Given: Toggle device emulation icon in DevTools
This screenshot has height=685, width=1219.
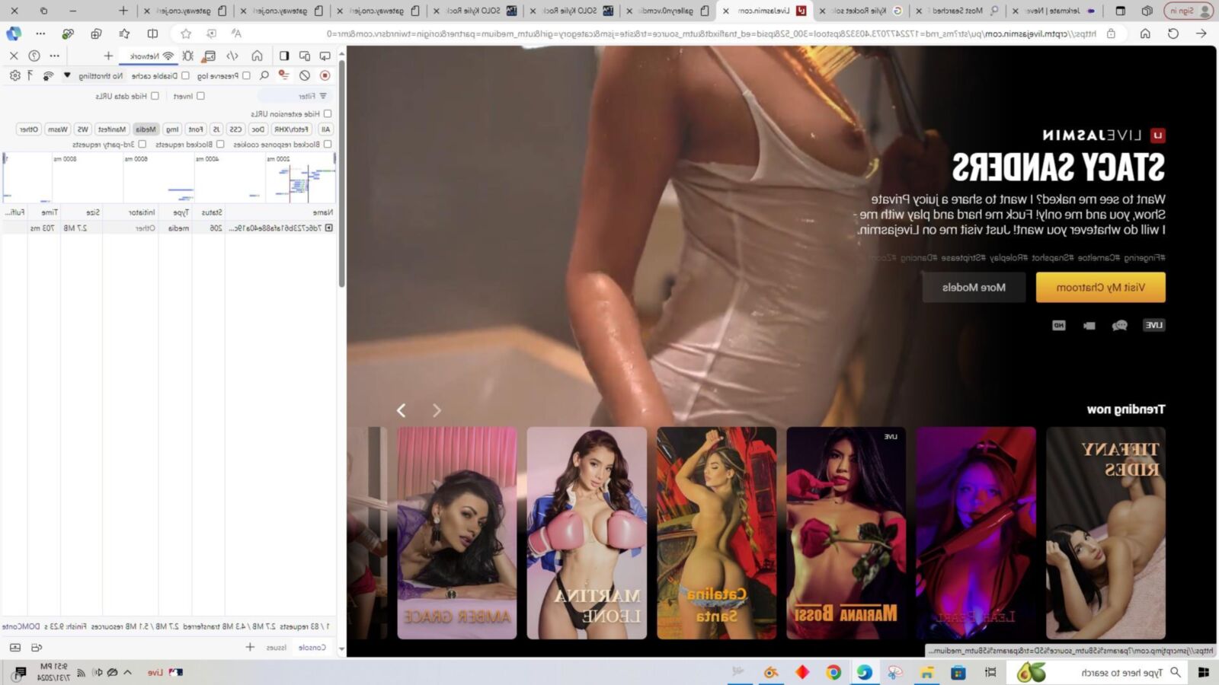Looking at the screenshot, I should click(x=305, y=56).
